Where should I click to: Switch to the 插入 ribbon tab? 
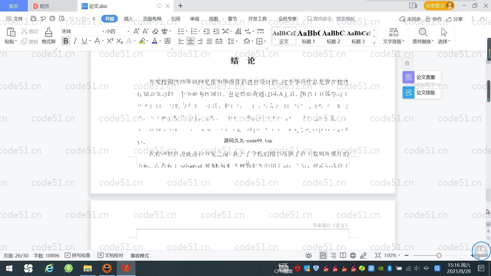tap(128, 19)
